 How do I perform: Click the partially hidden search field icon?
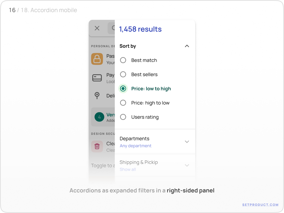(x=113, y=28)
